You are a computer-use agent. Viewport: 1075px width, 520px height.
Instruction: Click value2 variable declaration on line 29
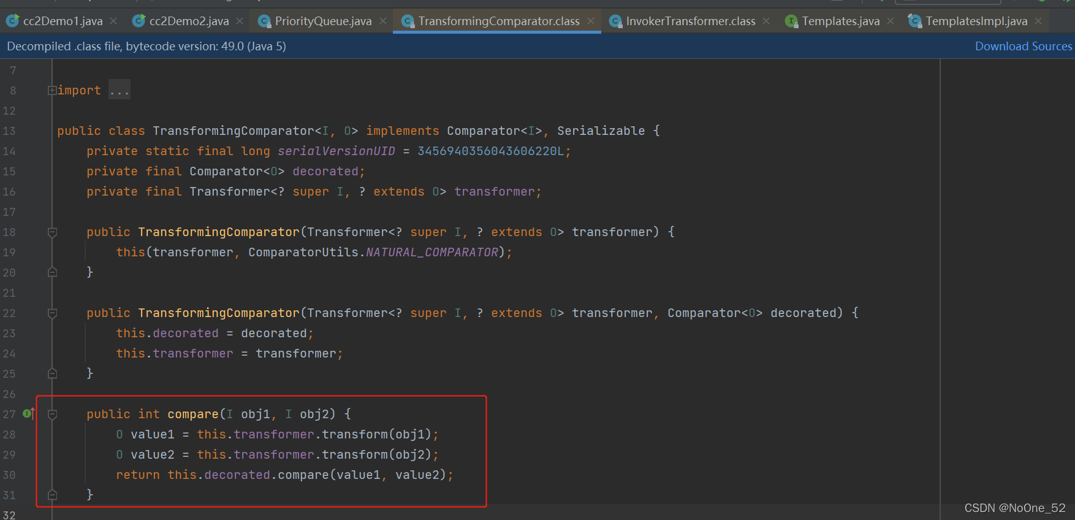pyautogui.click(x=153, y=454)
